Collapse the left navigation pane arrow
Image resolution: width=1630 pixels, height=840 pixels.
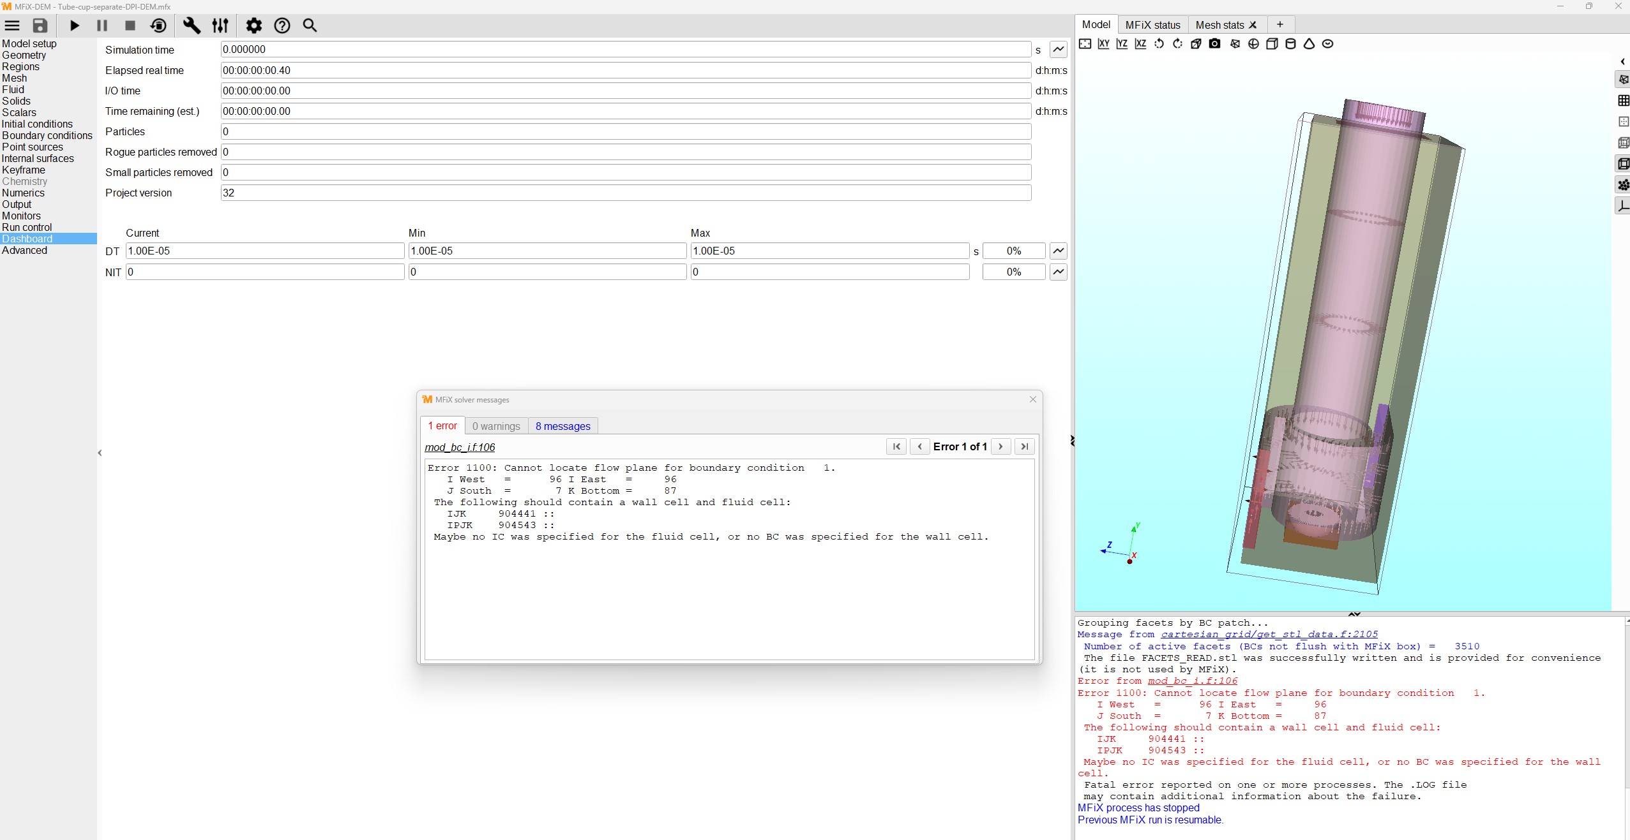pyautogui.click(x=100, y=453)
